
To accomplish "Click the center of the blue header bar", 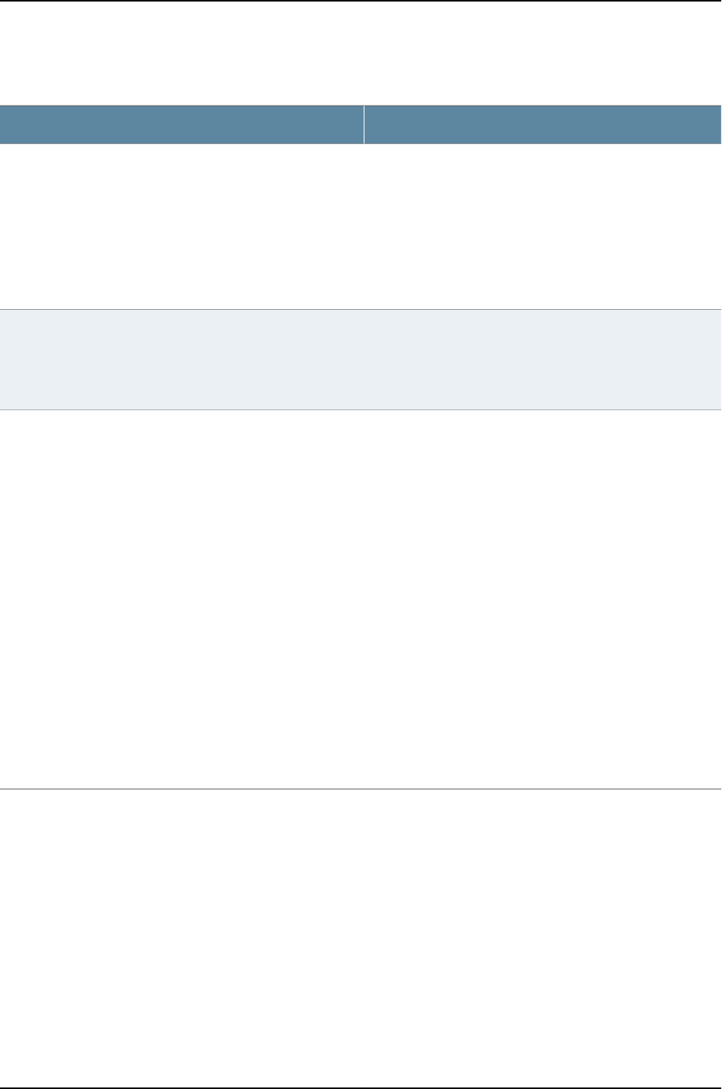I will [361, 124].
